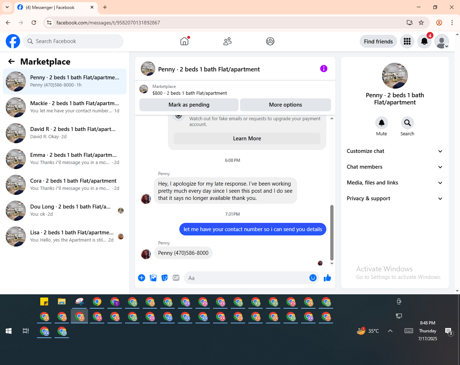Open a new Chrome tab

pyautogui.click(x=105, y=7)
